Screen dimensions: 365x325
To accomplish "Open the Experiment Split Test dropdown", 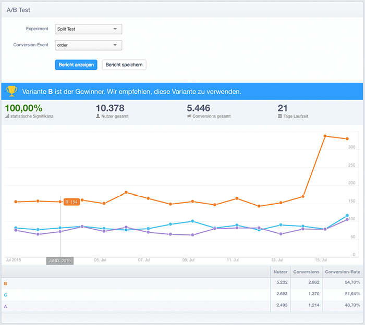I will [x=89, y=29].
